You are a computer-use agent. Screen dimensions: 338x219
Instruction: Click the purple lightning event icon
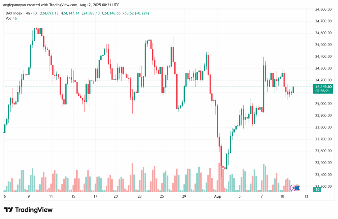click(292, 188)
